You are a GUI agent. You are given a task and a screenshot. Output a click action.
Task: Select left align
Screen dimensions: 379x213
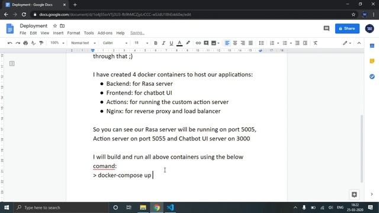pyautogui.click(x=227, y=43)
